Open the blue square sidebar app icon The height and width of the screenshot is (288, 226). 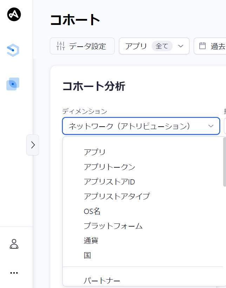(x=13, y=84)
